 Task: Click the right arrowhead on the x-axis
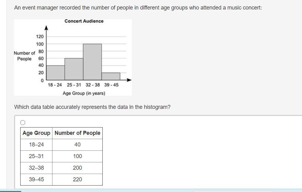coord(129,80)
